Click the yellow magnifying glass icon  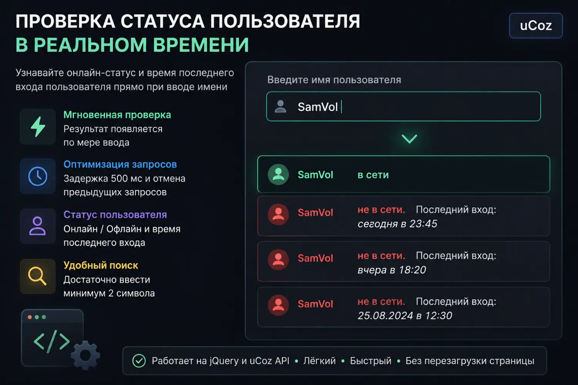(38, 276)
